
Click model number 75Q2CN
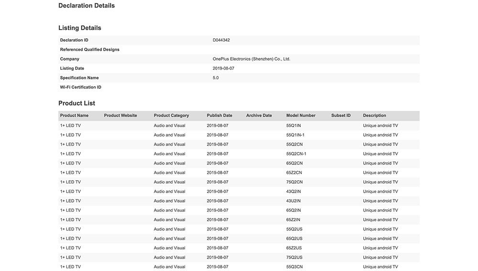tap(294, 182)
